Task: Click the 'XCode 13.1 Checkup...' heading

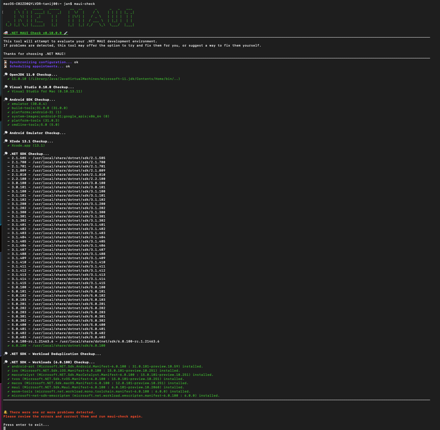Action: 32,141
